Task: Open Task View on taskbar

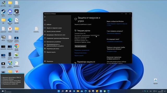Action: click(x=67, y=91)
